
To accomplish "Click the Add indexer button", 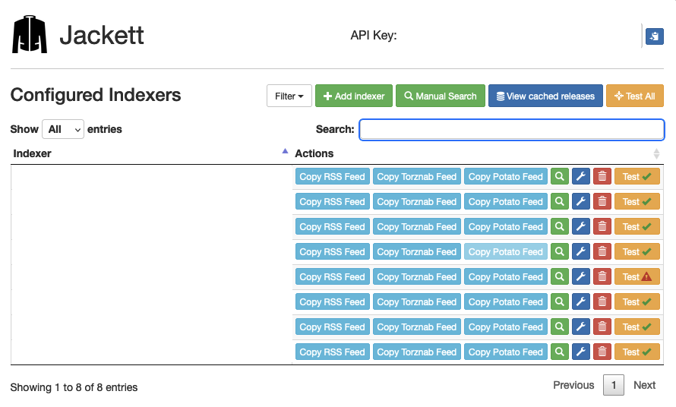I will 354,96.
